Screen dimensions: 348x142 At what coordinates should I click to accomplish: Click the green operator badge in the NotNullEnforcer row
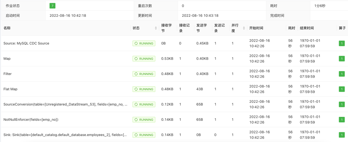pyautogui.click(x=342, y=120)
